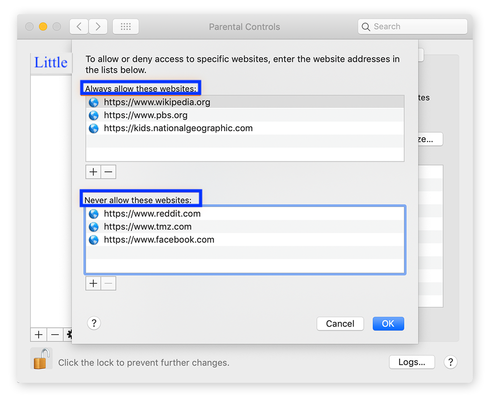This screenshot has width=489, height=398.
Task: Click the Show All grid icon in the toolbar
Action: pos(125,26)
